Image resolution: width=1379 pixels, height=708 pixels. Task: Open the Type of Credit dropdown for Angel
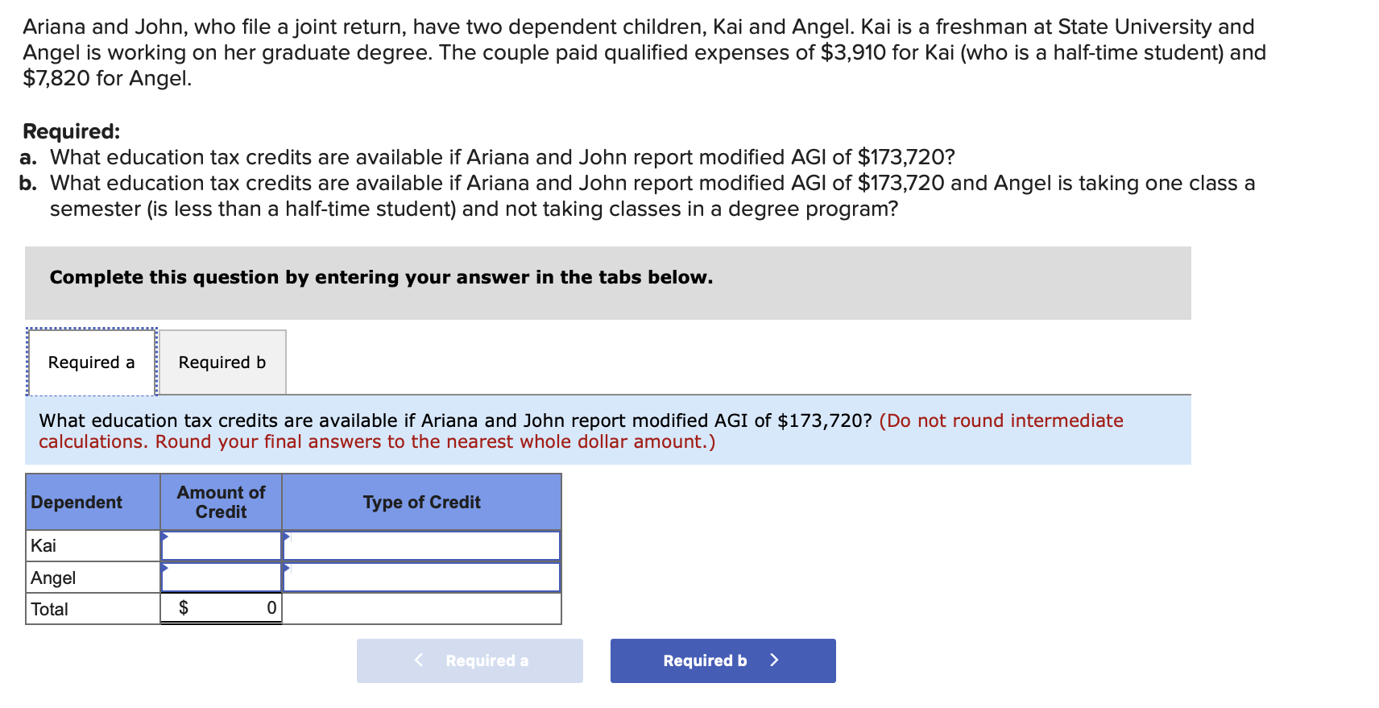point(421,577)
